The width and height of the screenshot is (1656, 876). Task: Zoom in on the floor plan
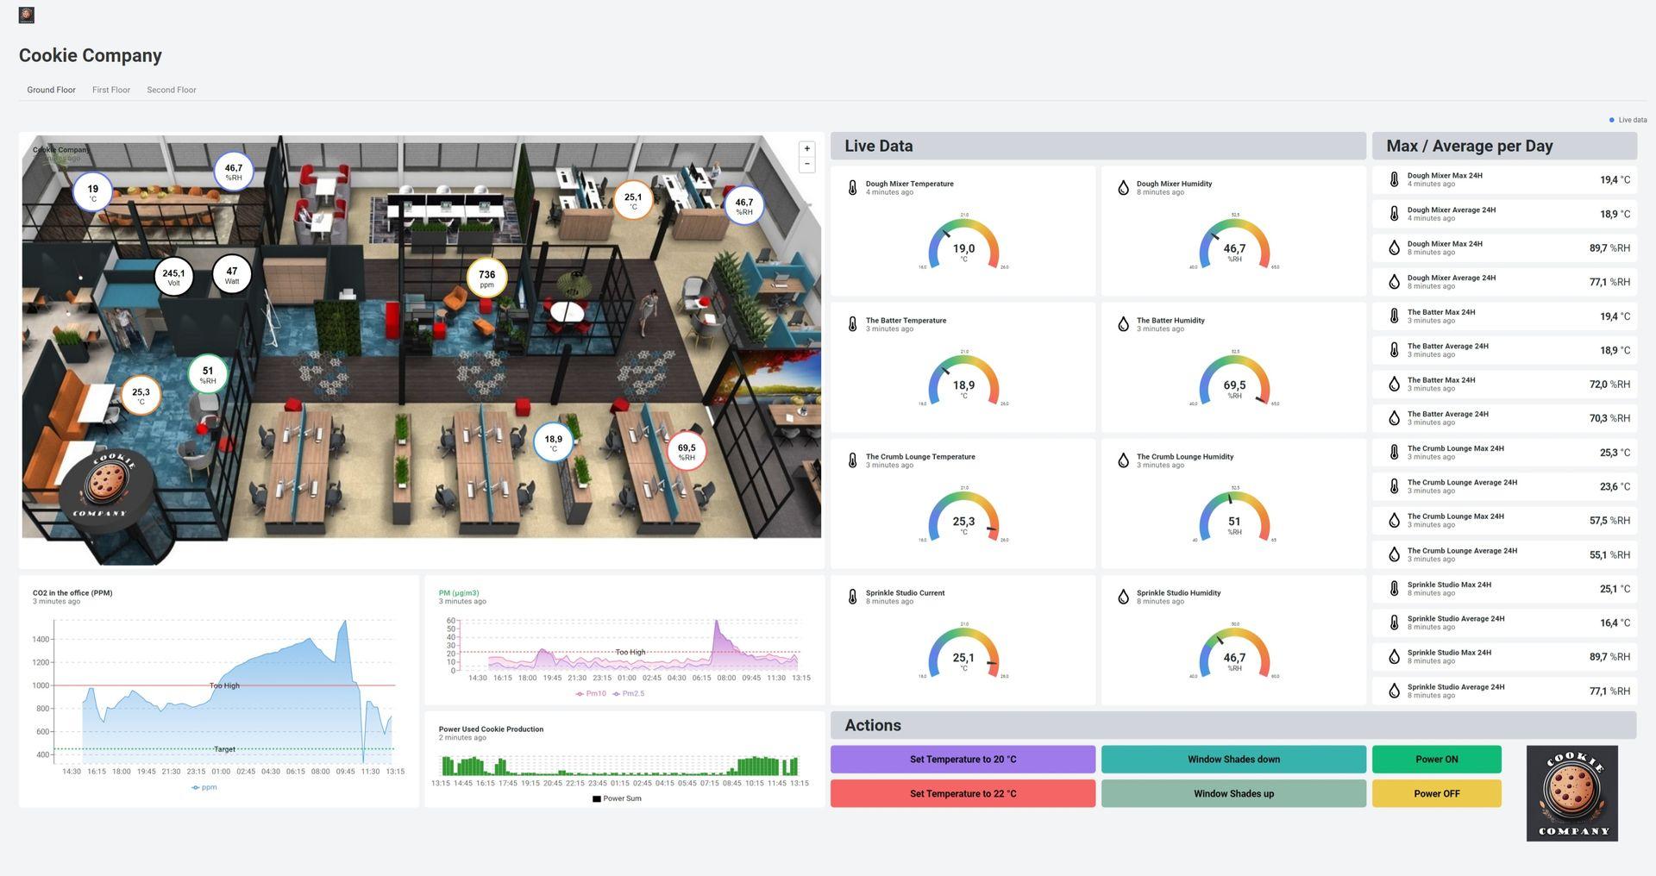tap(807, 149)
